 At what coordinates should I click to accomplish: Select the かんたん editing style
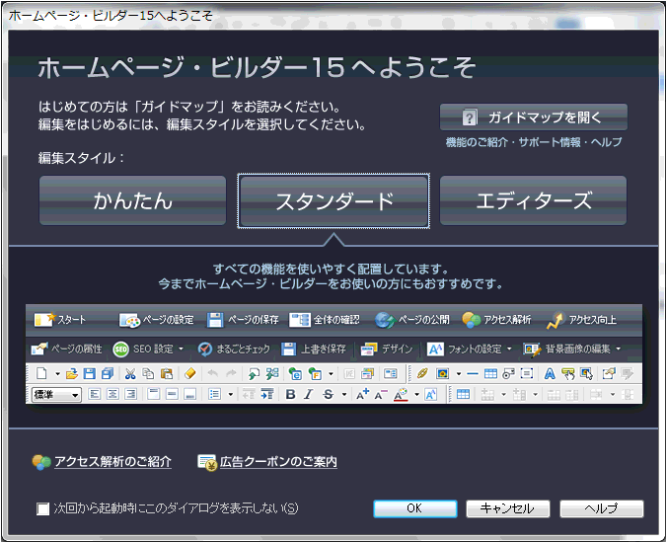[132, 200]
